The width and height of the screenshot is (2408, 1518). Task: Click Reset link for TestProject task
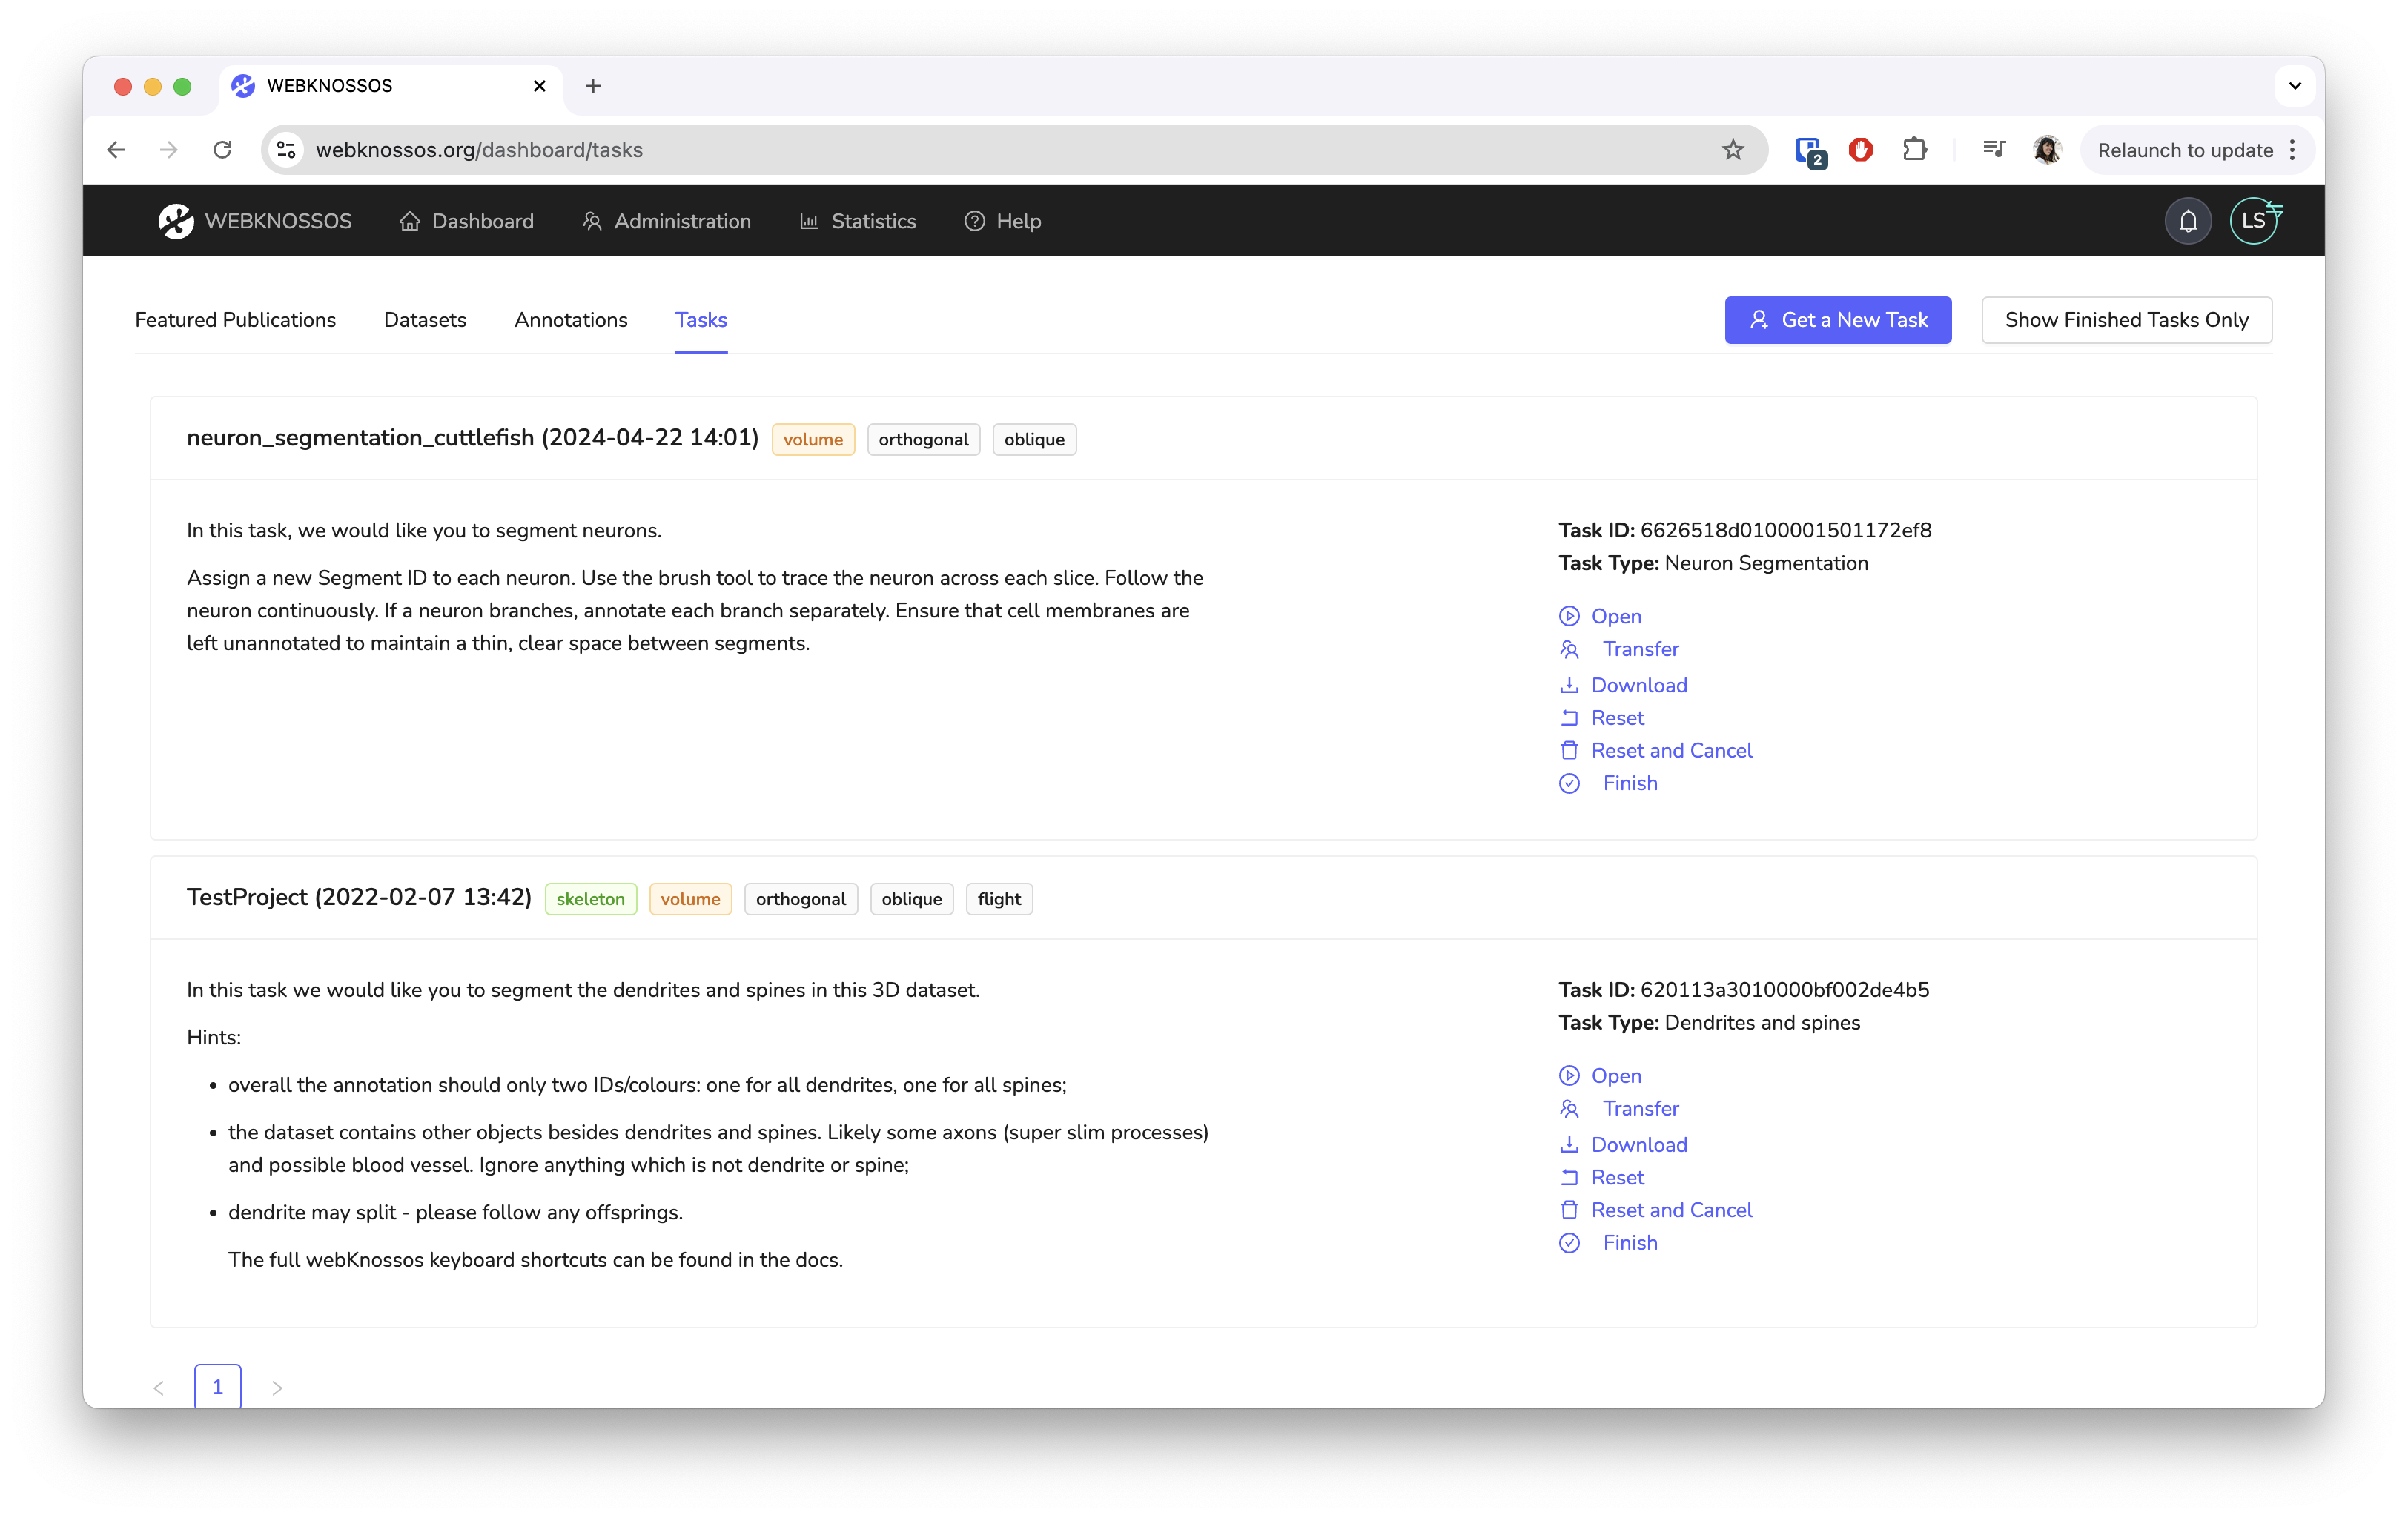point(1617,1178)
